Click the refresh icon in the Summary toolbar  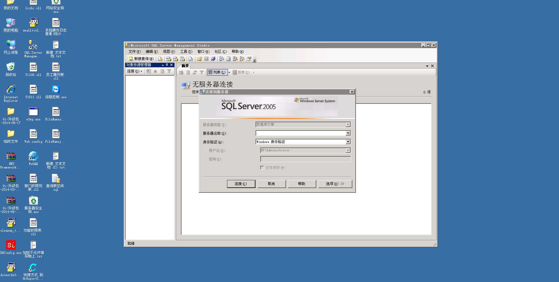188,72
